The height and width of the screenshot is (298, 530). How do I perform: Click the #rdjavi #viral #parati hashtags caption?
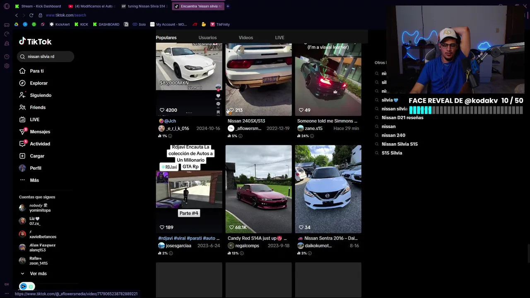pyautogui.click(x=189, y=238)
